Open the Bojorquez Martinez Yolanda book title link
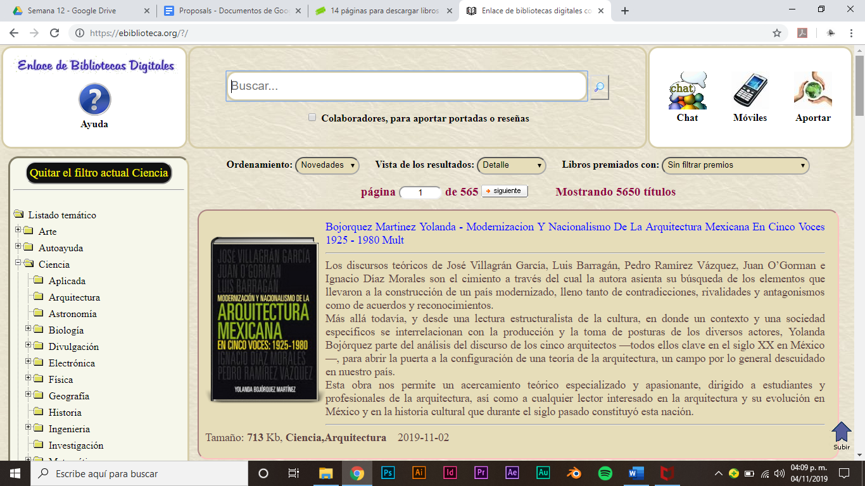Screen dimensions: 865x486 [575, 233]
